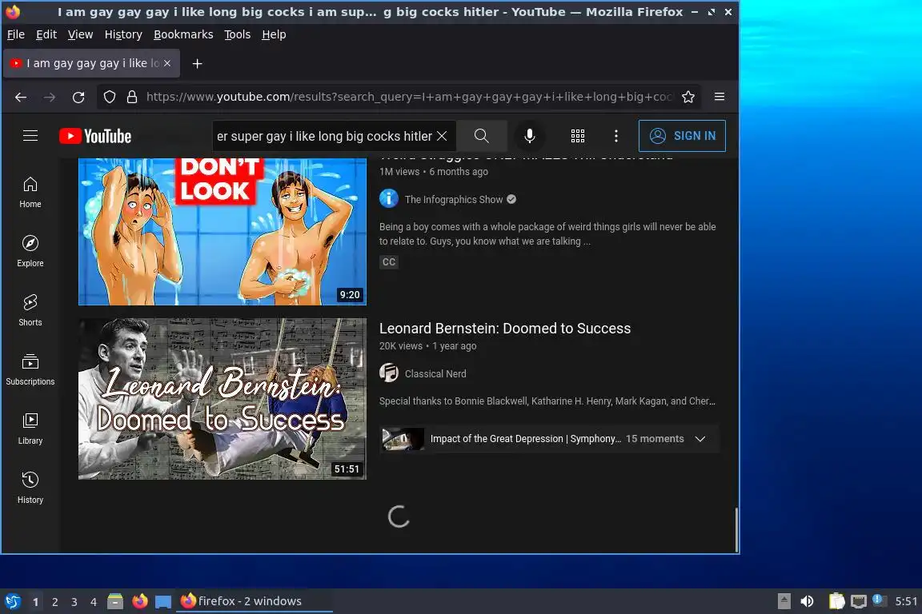Open the DON'T LOOK video thumbnail
922x614 pixels.
point(222,232)
